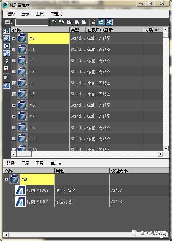Open the lower panel 显示 menu

point(25,163)
